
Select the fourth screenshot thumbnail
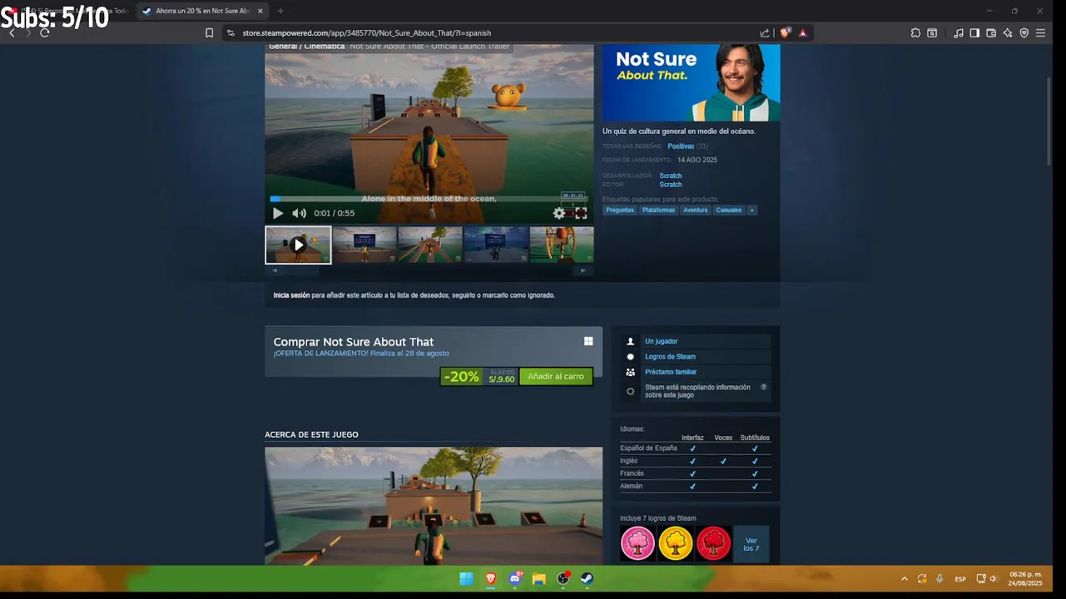tap(495, 245)
